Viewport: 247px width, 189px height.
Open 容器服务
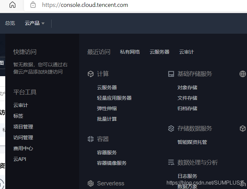click(107, 153)
